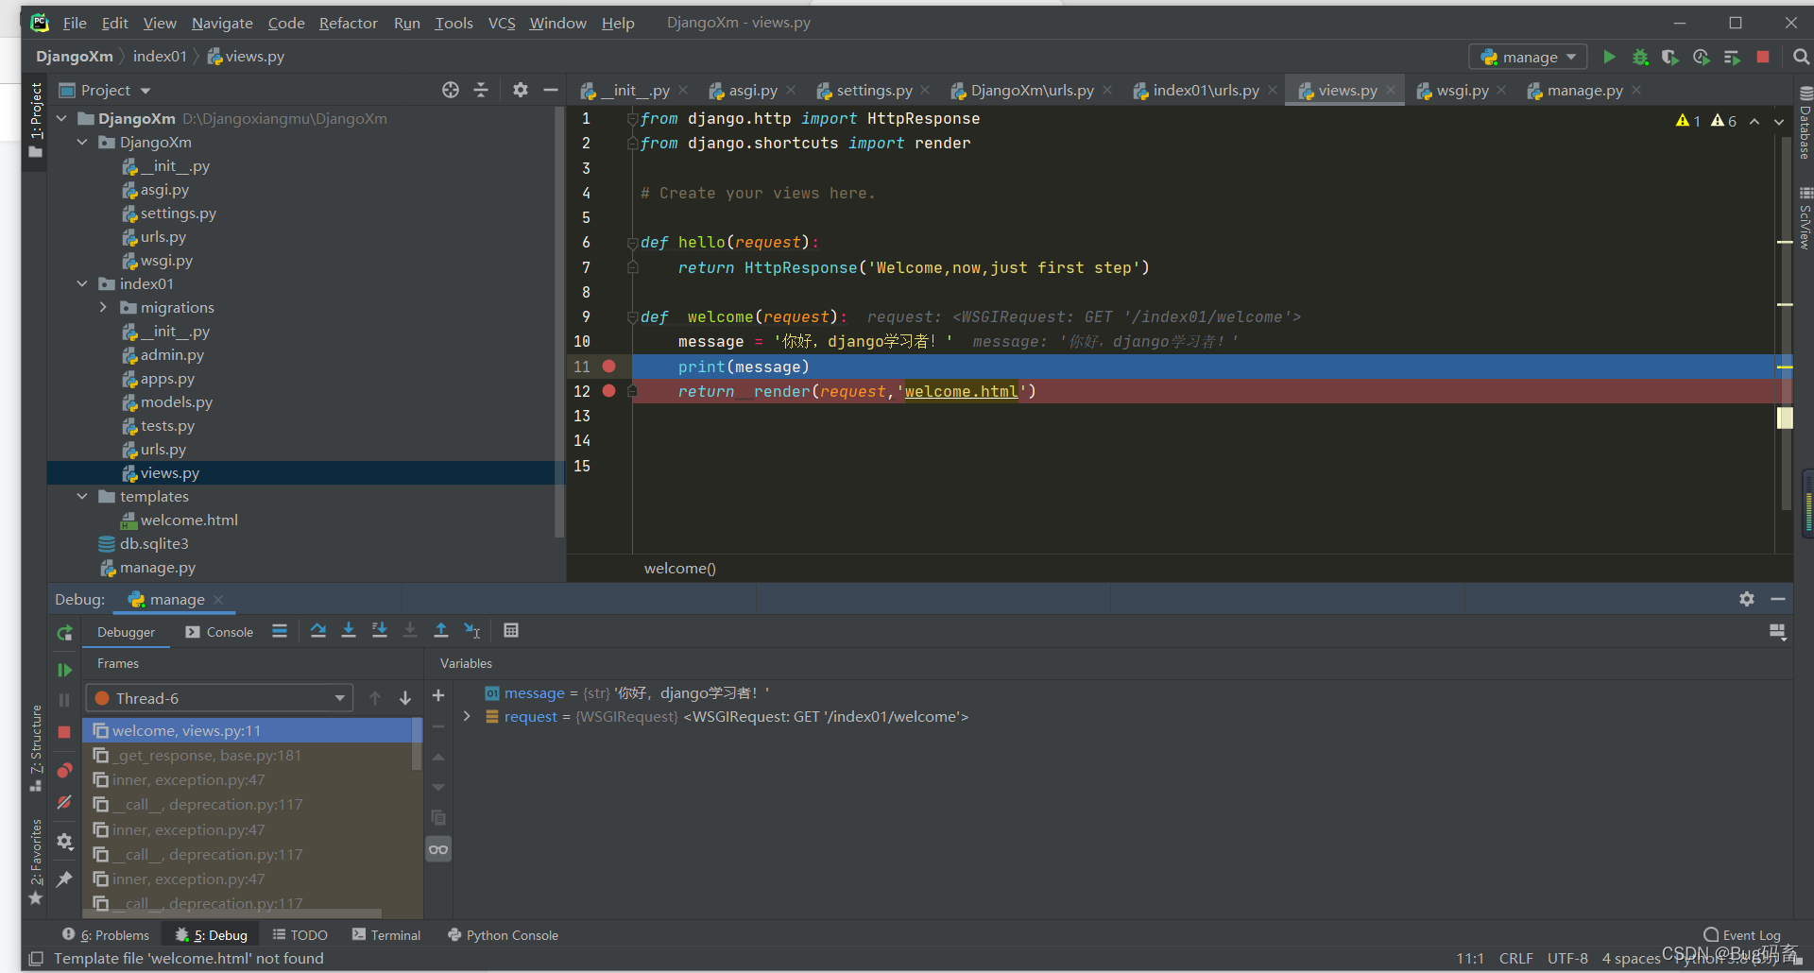Click the welcome.html link in code
Image resolution: width=1814 pixels, height=973 pixels.
(x=961, y=391)
